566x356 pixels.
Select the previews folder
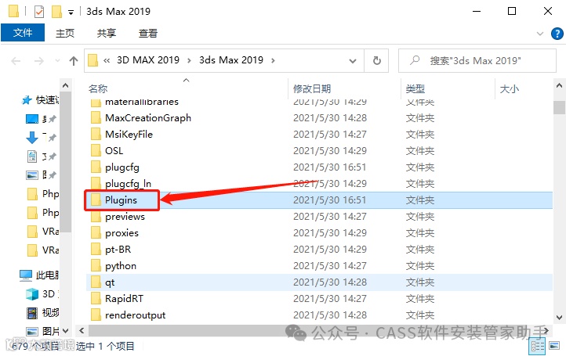[x=319, y=217]
